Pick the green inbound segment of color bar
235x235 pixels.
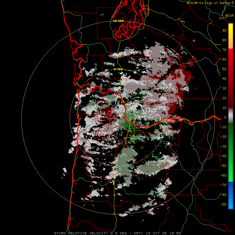pyautogui.click(x=231, y=152)
